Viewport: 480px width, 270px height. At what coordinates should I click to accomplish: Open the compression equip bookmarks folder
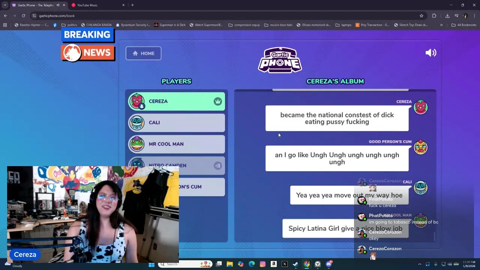click(x=244, y=25)
